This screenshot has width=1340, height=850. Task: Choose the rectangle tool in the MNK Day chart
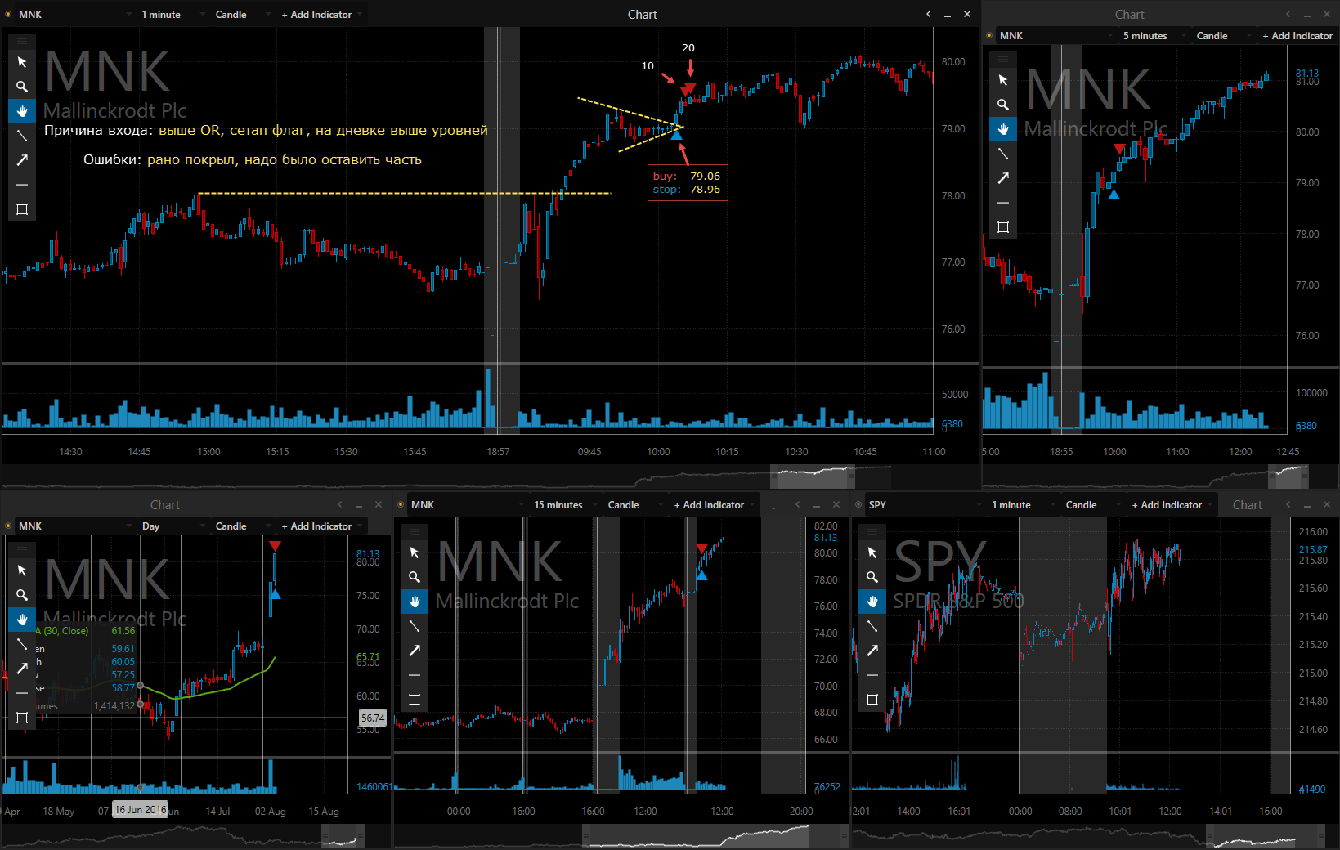22,718
